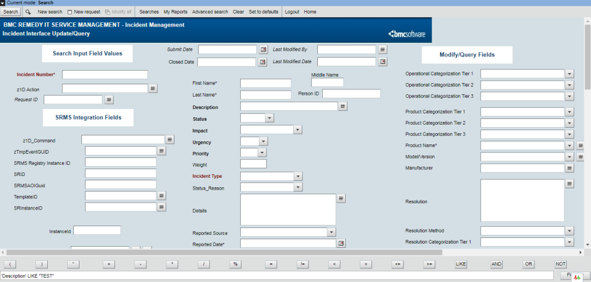Screen dimensions: 591x282
Task: Expand the Reported Source dropdown
Action: click(332, 232)
